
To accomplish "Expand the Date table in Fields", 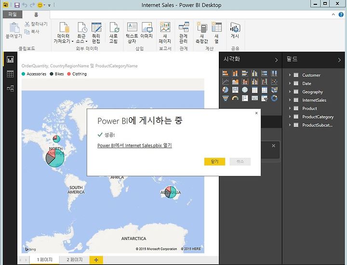I will (x=290, y=84).
